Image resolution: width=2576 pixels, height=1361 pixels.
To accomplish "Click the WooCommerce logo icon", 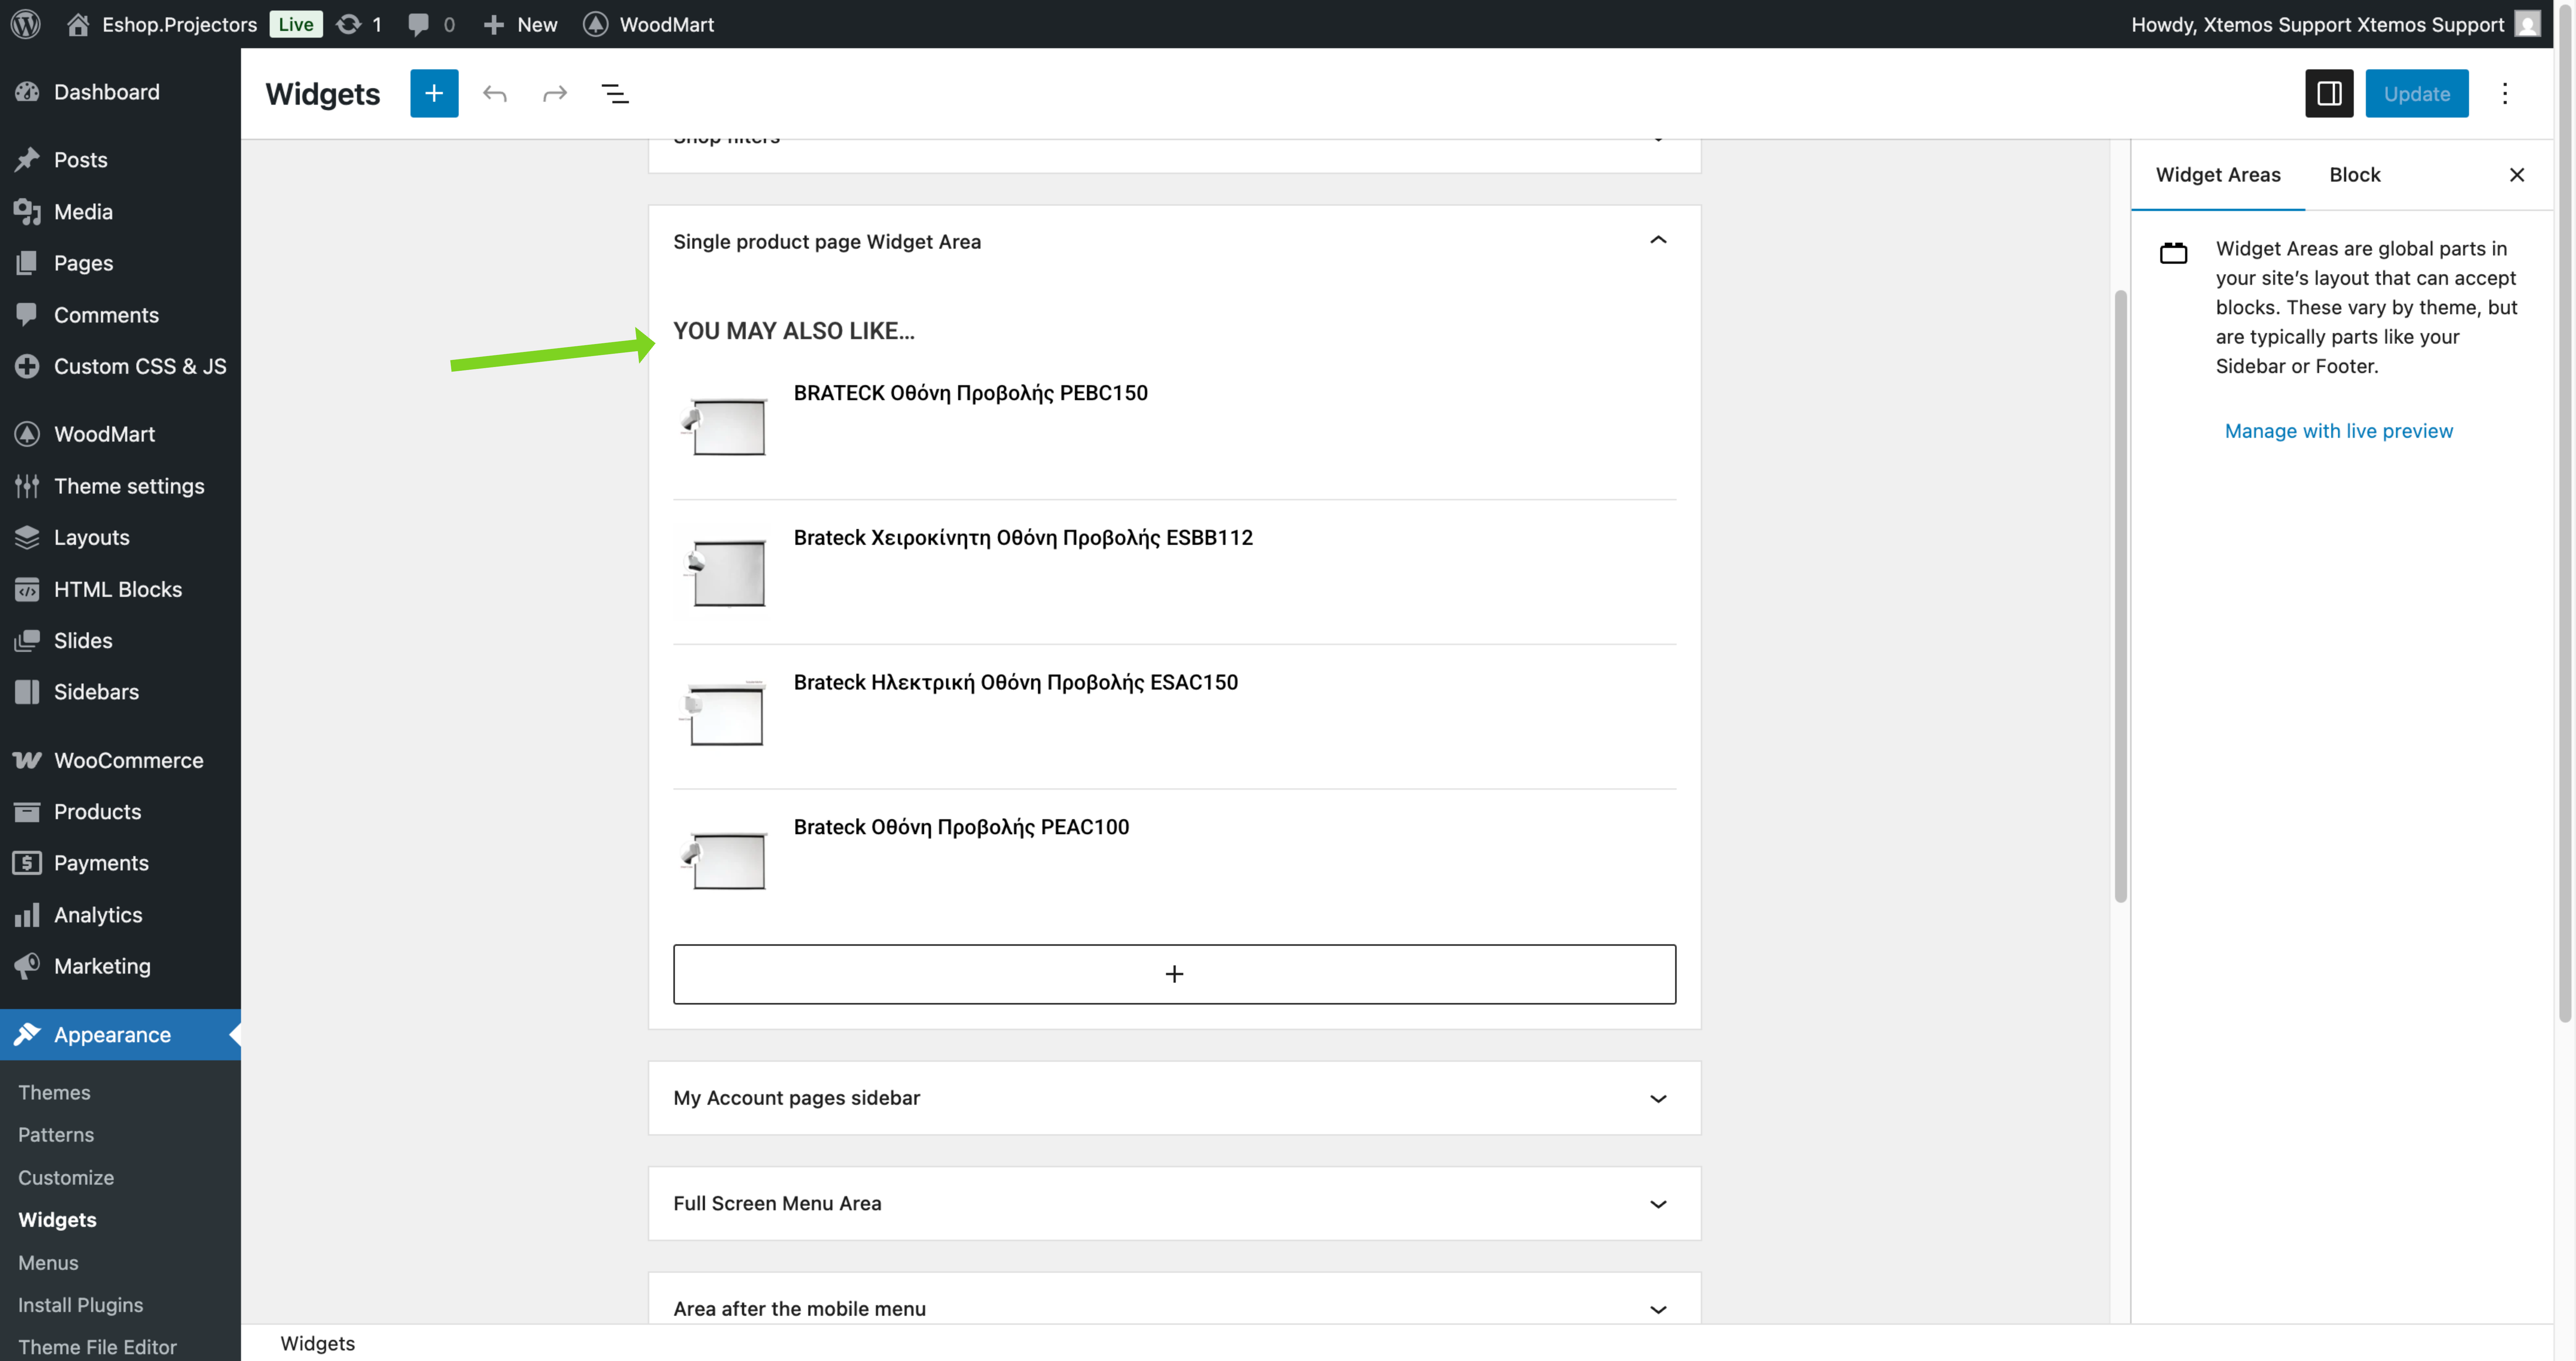I will tap(27, 760).
